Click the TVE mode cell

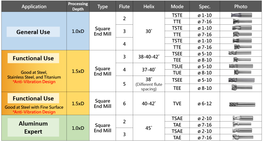click(177, 103)
